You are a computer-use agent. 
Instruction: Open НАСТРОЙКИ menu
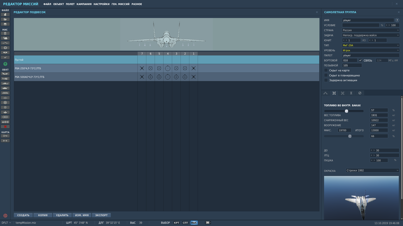tap(102, 4)
